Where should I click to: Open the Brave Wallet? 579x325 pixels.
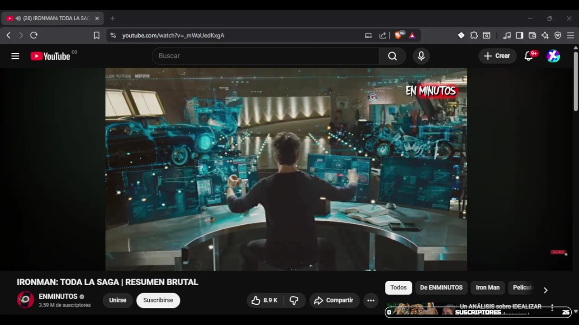(x=532, y=35)
